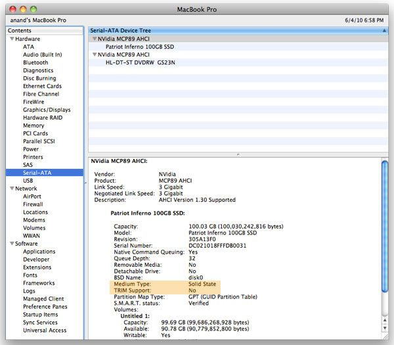Select AirPort under Network
The height and width of the screenshot is (345, 394).
tap(32, 196)
